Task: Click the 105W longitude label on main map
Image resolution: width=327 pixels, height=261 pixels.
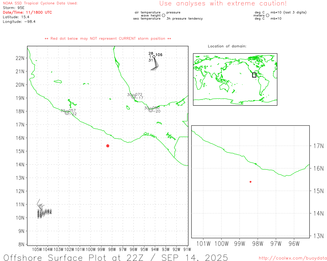Action: click(37, 249)
